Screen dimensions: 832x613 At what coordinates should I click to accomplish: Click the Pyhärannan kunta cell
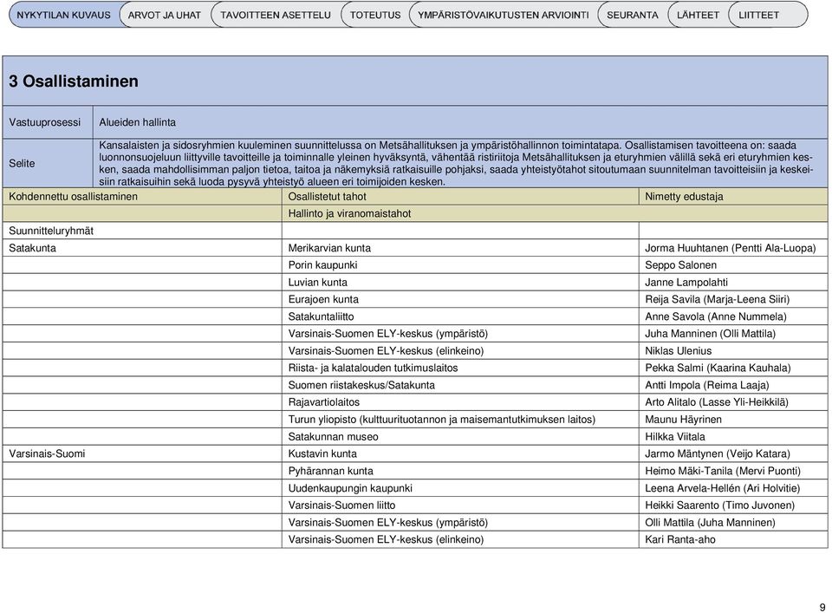[x=460, y=471]
